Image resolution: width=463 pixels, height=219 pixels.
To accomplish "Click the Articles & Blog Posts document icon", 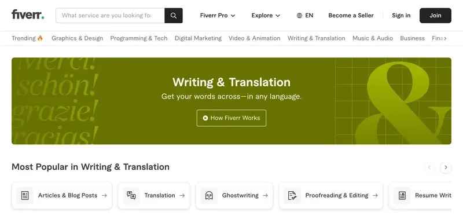I will pos(25,195).
